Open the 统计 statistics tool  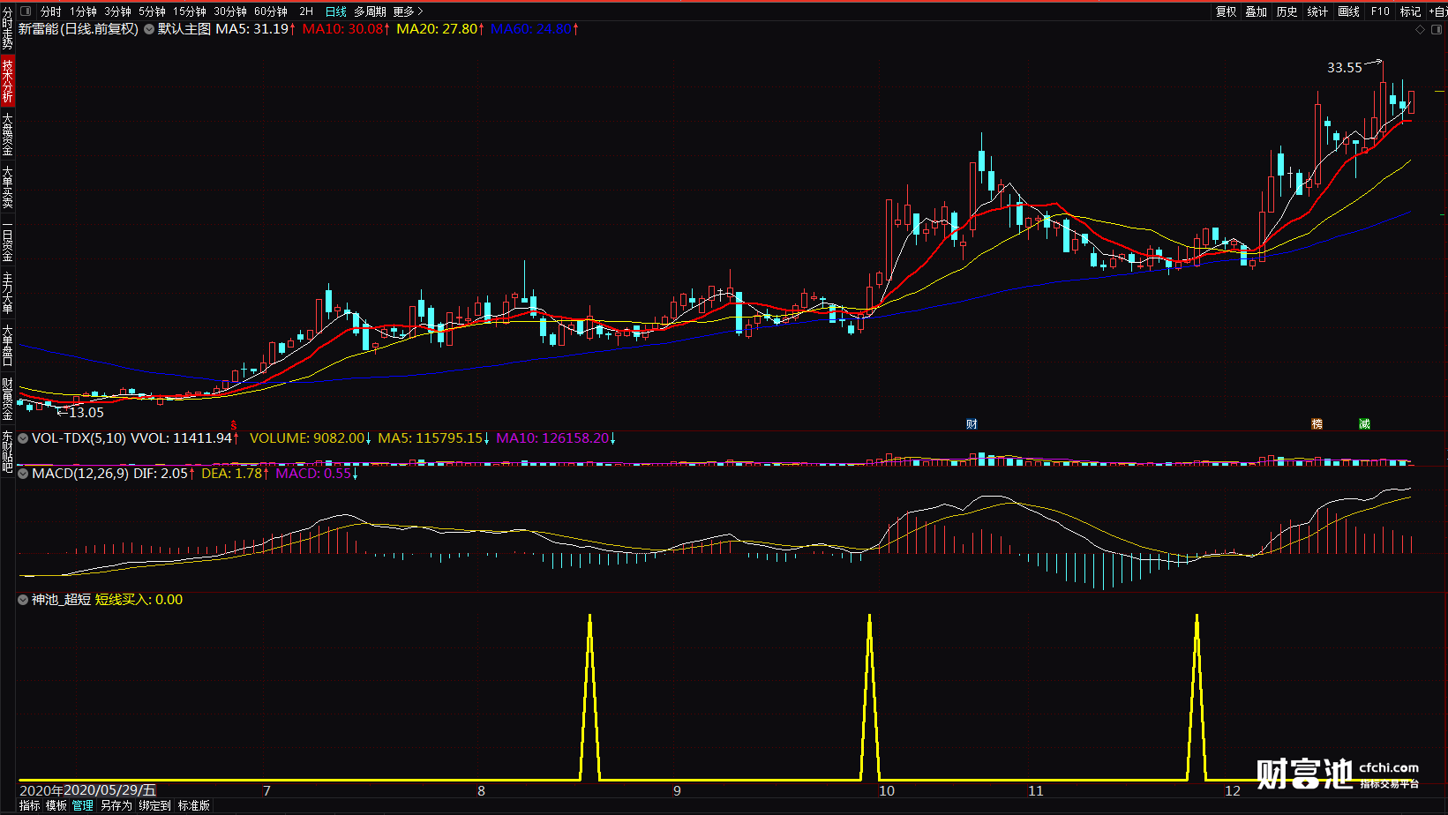coord(1317,11)
